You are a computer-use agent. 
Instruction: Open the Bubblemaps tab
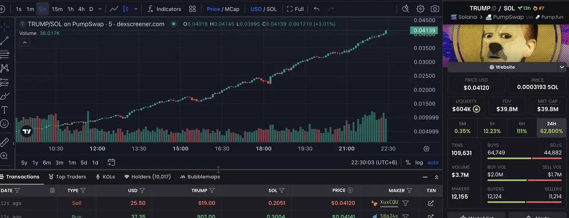click(200, 177)
